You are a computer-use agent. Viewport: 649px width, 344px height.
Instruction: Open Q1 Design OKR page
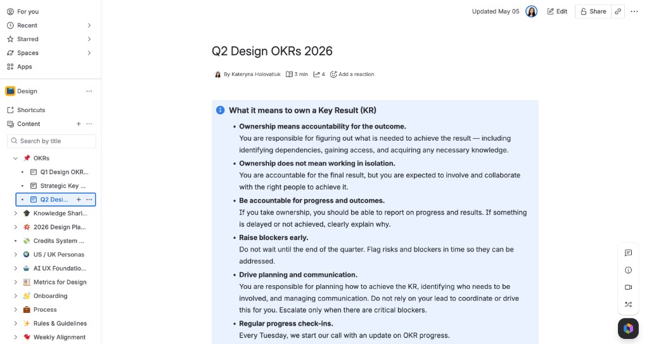[64, 172]
